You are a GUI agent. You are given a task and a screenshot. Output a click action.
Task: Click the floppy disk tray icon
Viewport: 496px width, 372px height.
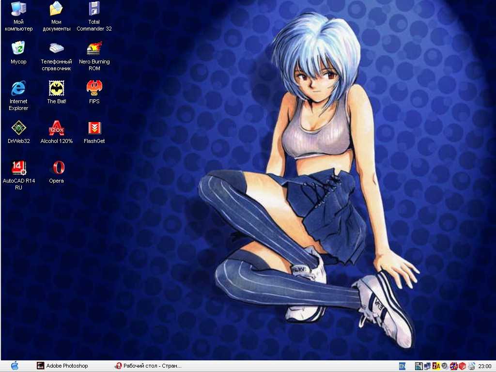[x=418, y=366]
